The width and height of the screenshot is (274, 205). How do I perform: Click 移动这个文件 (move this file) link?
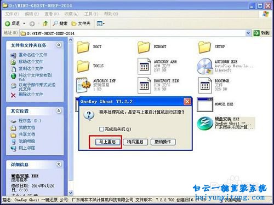[31, 62]
